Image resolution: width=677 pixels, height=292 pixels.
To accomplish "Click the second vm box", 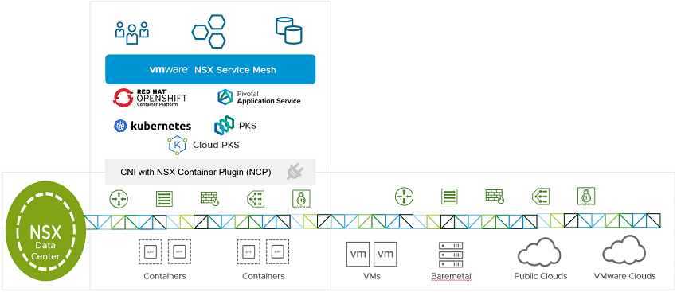I will coord(385,254).
